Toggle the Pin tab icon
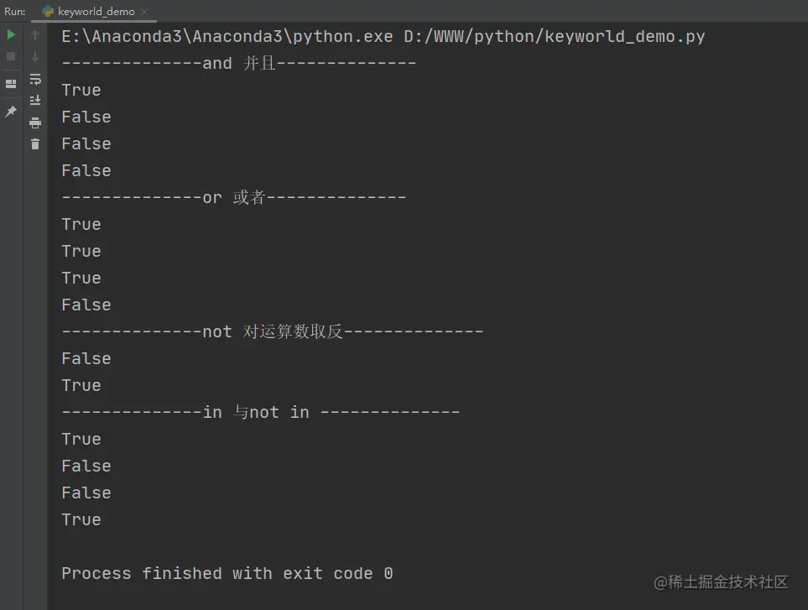This screenshot has width=808, height=610. click(x=11, y=111)
